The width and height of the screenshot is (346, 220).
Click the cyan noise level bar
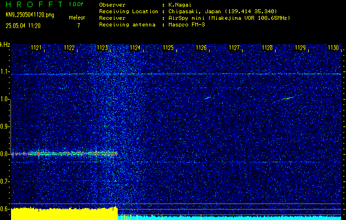tap(229, 218)
